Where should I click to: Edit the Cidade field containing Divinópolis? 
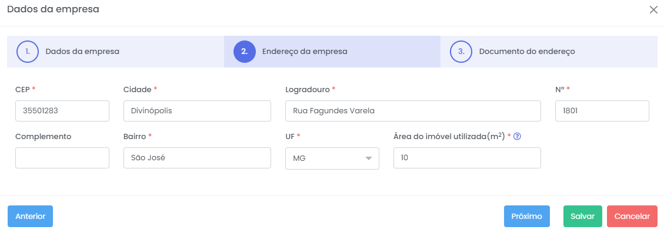click(198, 111)
